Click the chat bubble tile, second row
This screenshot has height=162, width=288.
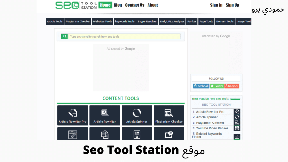tap(169, 134)
